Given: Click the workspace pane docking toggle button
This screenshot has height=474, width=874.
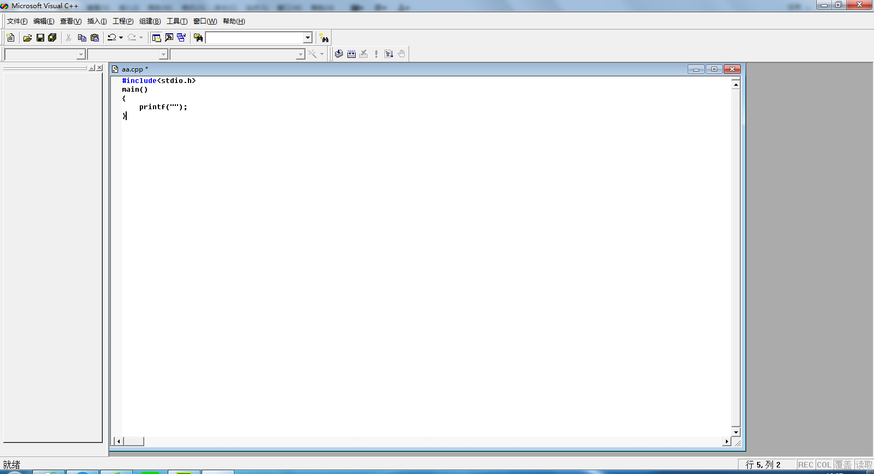Looking at the screenshot, I should [92, 68].
